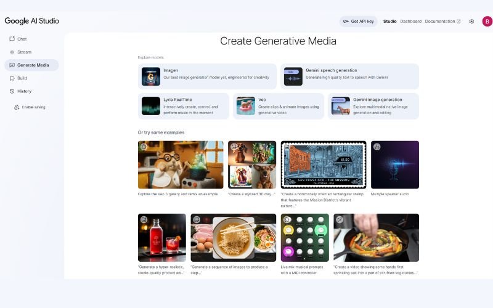Open the settings gear icon

click(471, 21)
